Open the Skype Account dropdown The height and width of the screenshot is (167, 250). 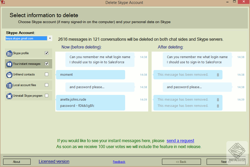(x=50, y=38)
